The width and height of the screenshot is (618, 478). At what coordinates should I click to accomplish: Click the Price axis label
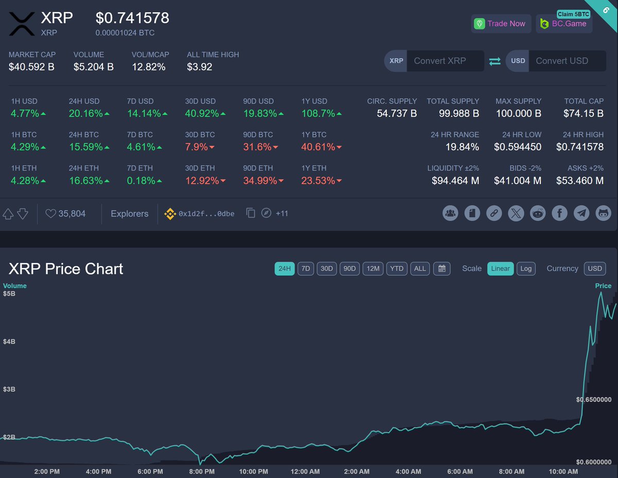point(603,286)
